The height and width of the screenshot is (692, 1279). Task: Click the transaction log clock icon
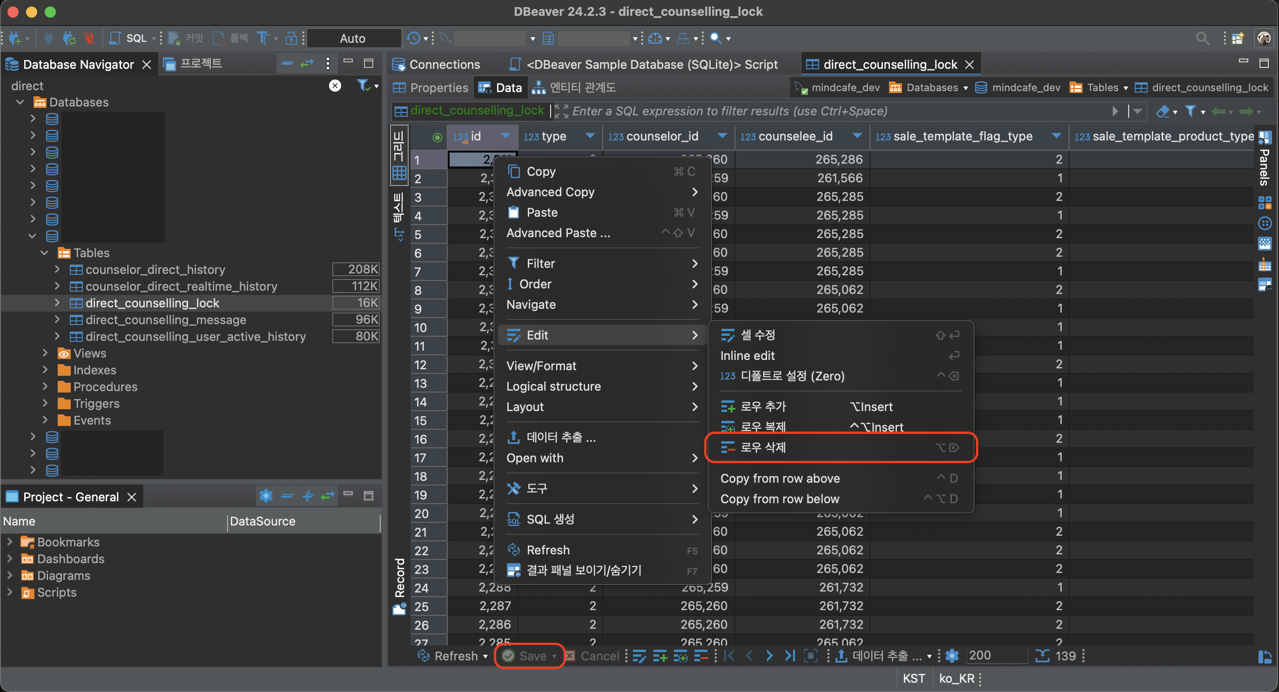[x=414, y=38]
